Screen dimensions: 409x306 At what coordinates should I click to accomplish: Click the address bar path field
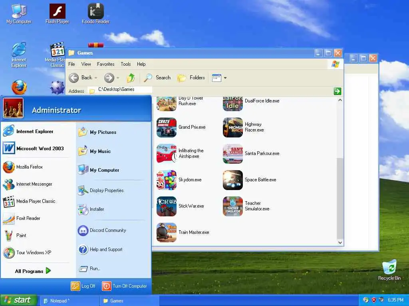pyautogui.click(x=120, y=90)
